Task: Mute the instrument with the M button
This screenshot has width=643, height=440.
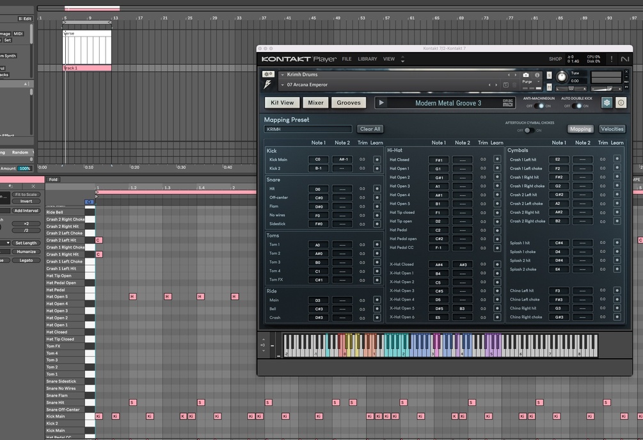Action: tap(549, 87)
